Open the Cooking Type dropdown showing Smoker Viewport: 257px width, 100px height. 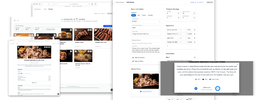[146, 21]
